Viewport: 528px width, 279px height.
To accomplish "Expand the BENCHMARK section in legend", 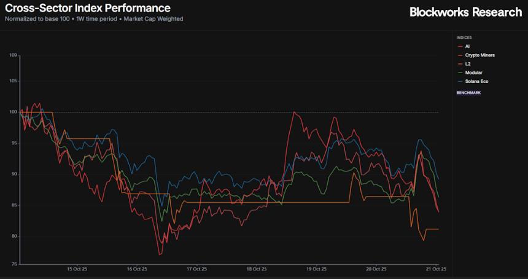I will pyautogui.click(x=468, y=92).
